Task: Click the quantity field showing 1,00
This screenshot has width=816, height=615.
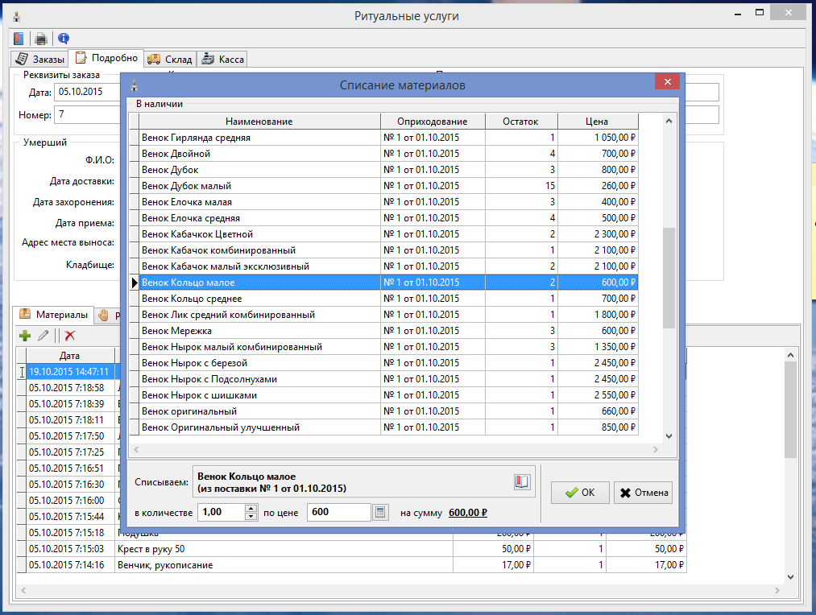Action: tap(222, 512)
